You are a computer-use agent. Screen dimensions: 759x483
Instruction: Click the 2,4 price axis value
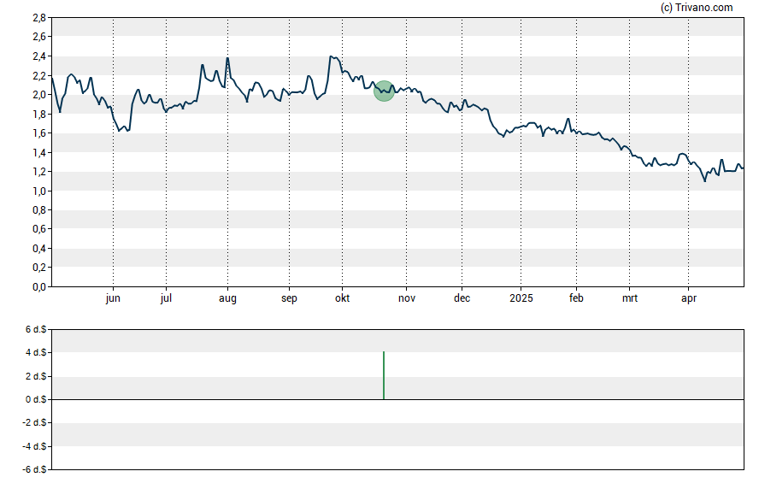(39, 56)
